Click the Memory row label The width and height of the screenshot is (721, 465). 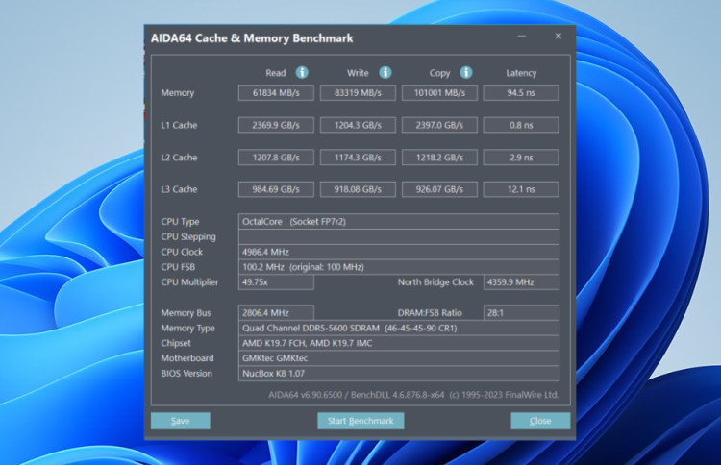click(178, 93)
